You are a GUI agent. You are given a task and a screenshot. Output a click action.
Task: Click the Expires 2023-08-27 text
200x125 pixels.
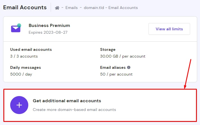pyautogui.click(x=48, y=32)
